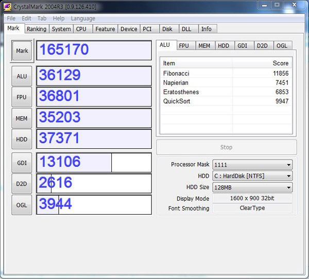309x279 pixels.
Task: Open the HDD drive dropdown
Action: (x=253, y=176)
